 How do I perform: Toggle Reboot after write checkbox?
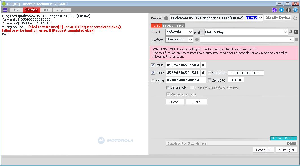[168, 94]
